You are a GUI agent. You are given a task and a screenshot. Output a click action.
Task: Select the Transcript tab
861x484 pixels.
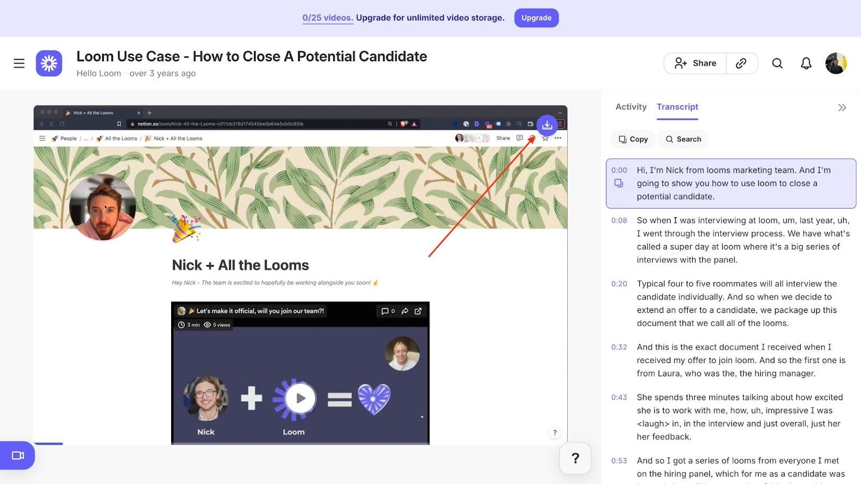point(677,106)
